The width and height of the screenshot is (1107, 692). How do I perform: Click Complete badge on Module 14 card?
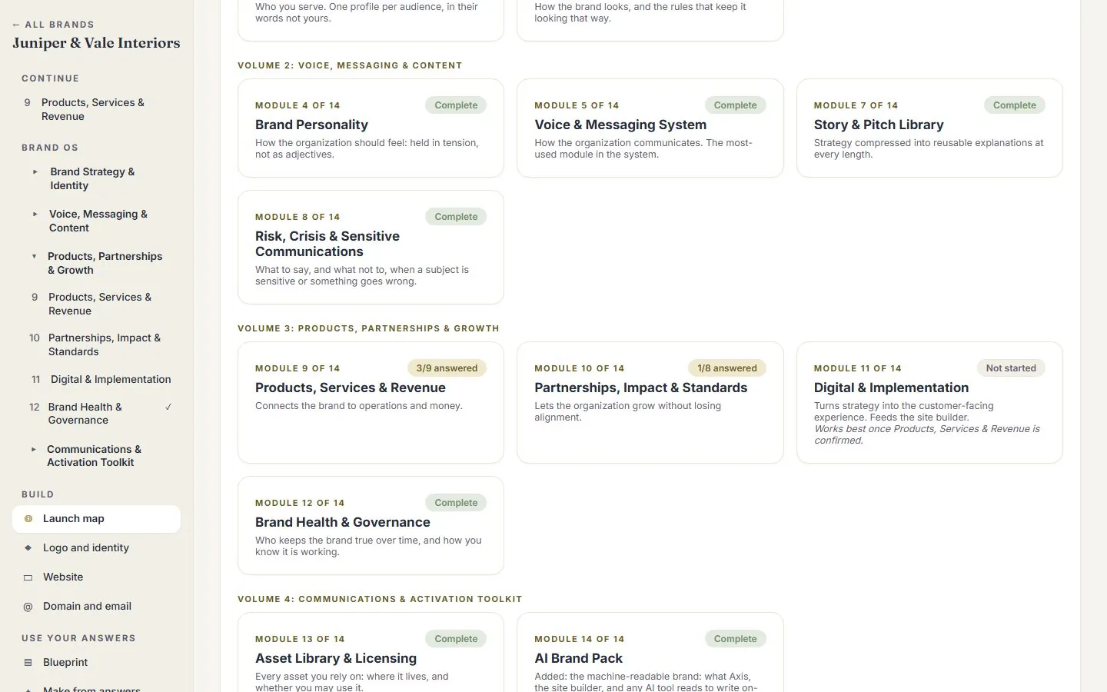(x=735, y=639)
